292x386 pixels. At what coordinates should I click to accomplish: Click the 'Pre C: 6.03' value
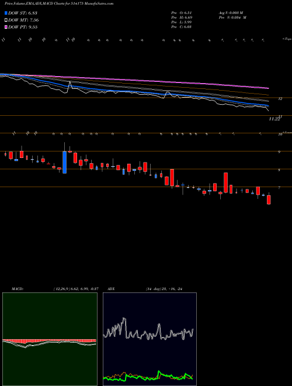pos(182,27)
